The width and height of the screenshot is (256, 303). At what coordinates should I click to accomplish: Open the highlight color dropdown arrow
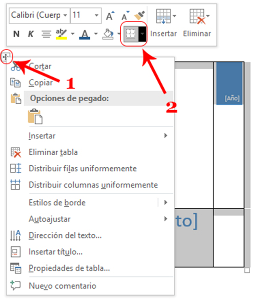[x=73, y=34]
